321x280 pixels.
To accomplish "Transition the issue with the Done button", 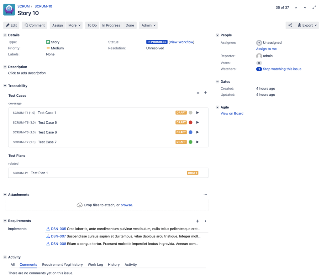I will coord(130,25).
